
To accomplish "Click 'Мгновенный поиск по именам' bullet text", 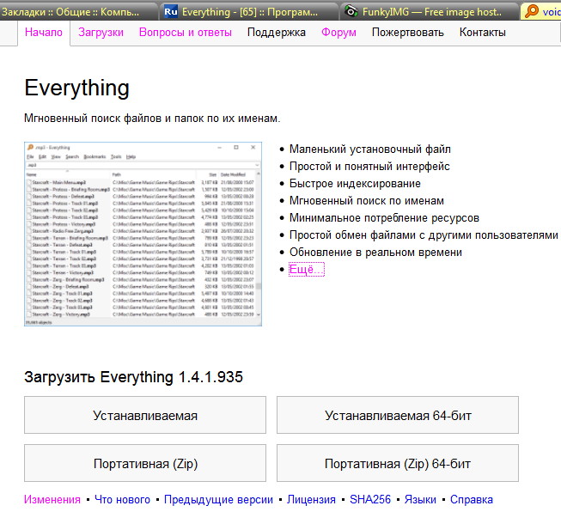I will 367,200.
